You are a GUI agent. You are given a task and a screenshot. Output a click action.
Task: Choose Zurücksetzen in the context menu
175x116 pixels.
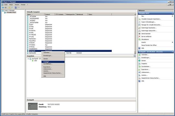pos(53,64)
